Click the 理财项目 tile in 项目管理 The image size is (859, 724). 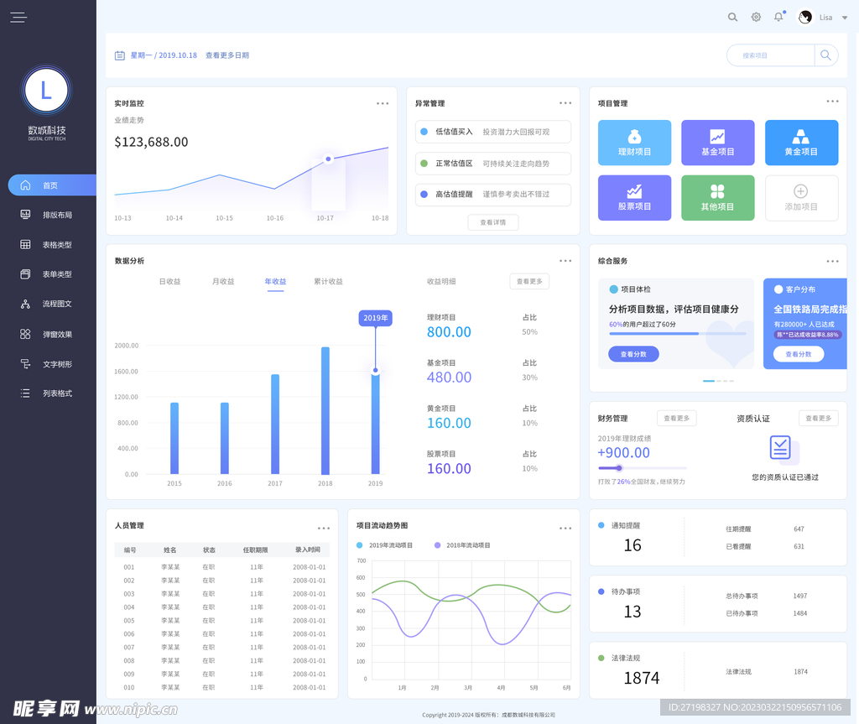click(634, 143)
